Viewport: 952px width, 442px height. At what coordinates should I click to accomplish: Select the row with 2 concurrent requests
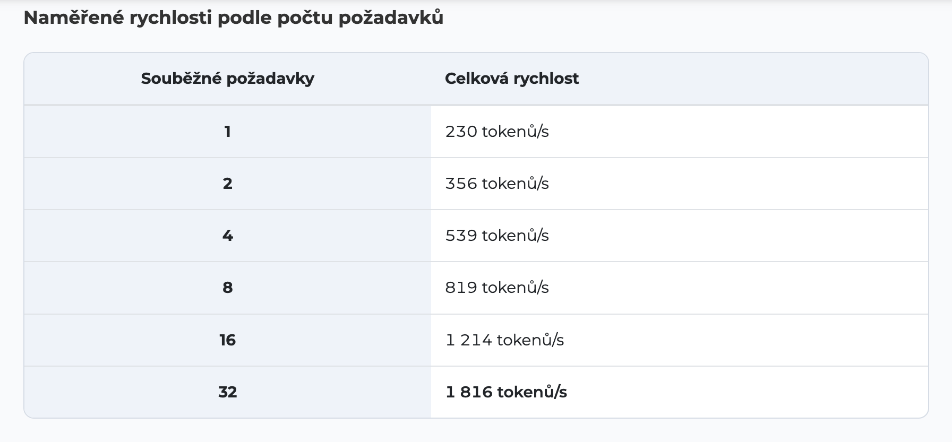476,184
